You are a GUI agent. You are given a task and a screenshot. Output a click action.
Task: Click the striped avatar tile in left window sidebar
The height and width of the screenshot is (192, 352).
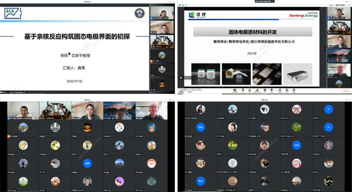[x=162, y=70]
